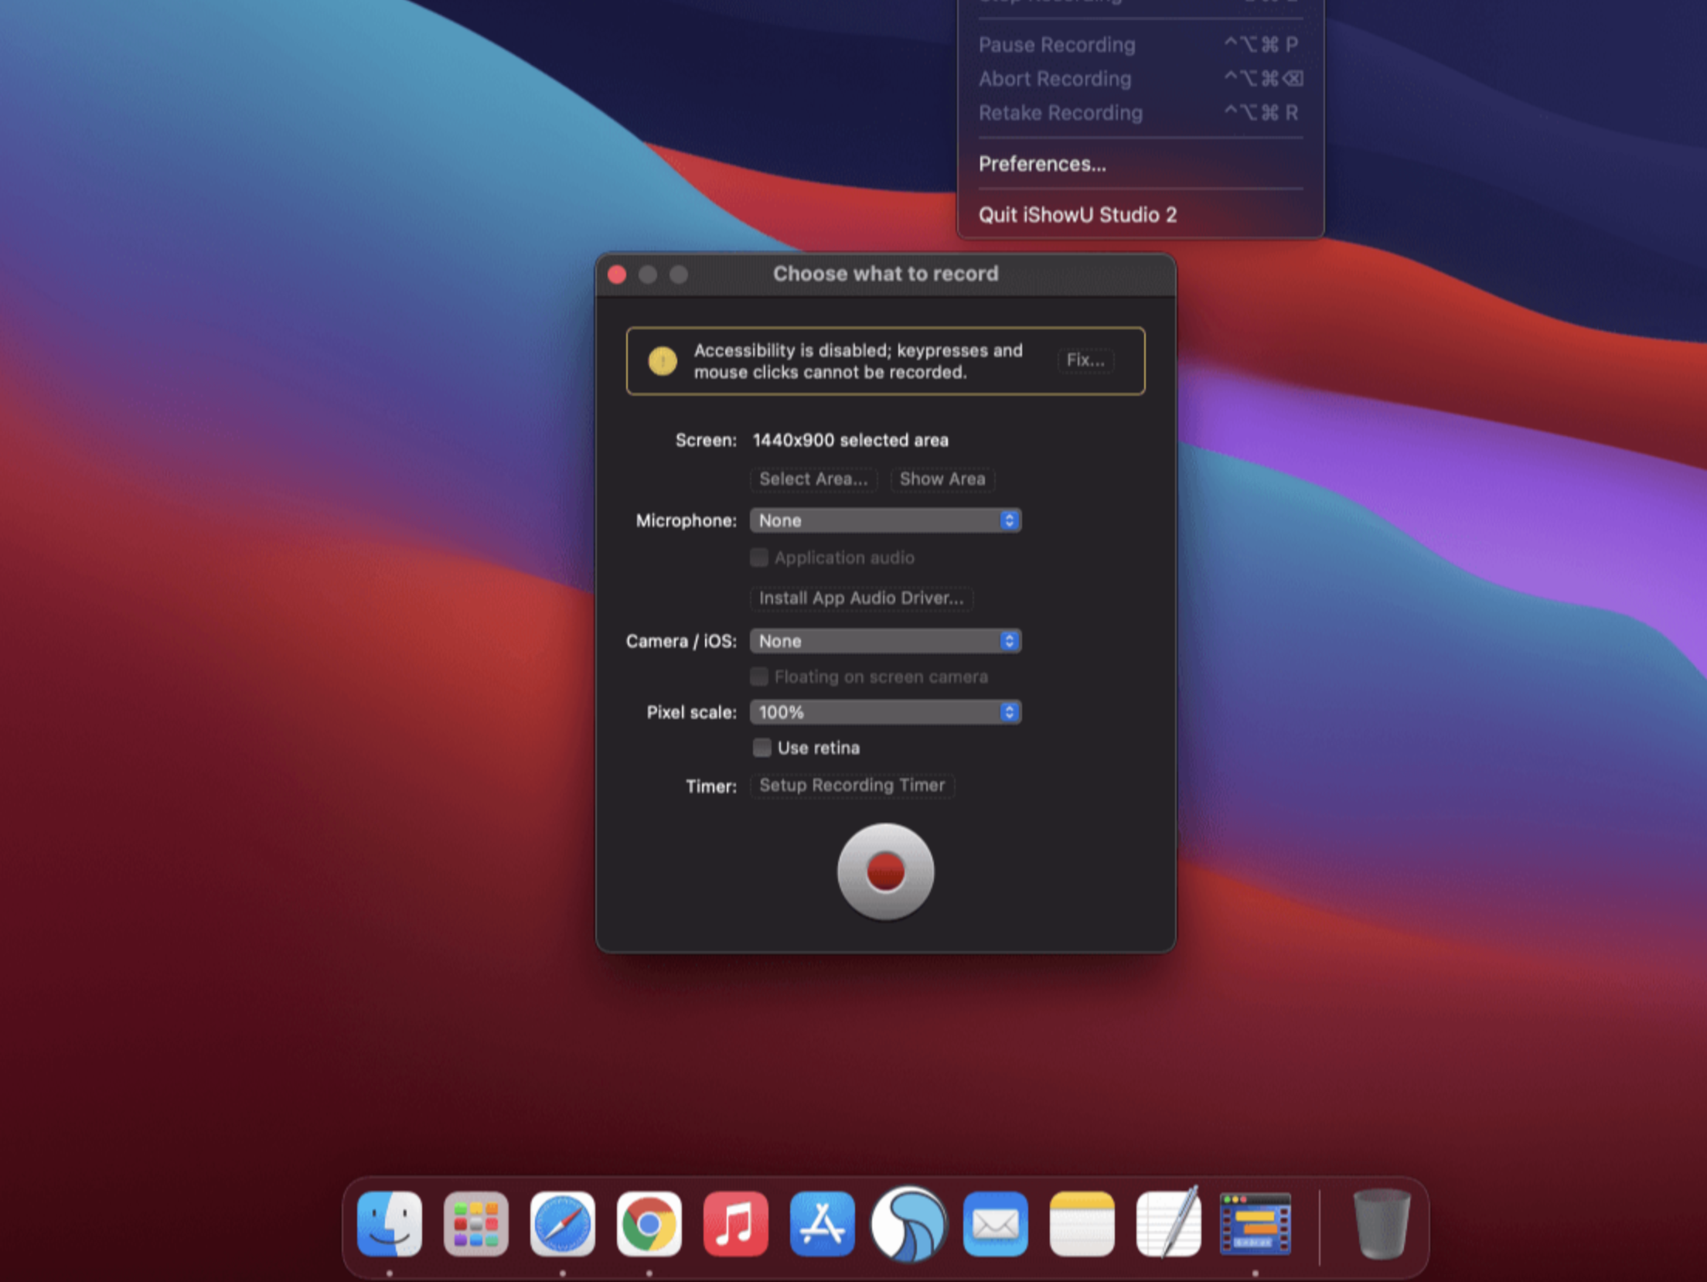Launch Safari from the dock
Image resolution: width=1707 pixels, height=1282 pixels.
pyautogui.click(x=563, y=1224)
